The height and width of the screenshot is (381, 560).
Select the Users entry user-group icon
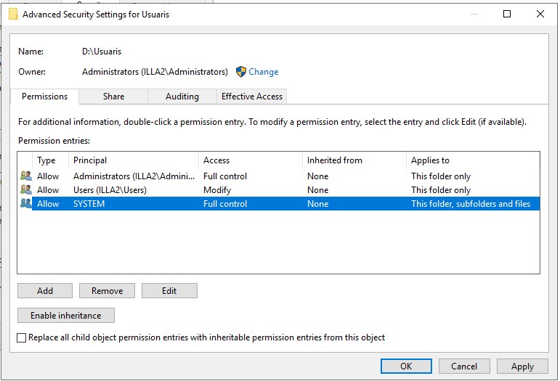coord(26,190)
